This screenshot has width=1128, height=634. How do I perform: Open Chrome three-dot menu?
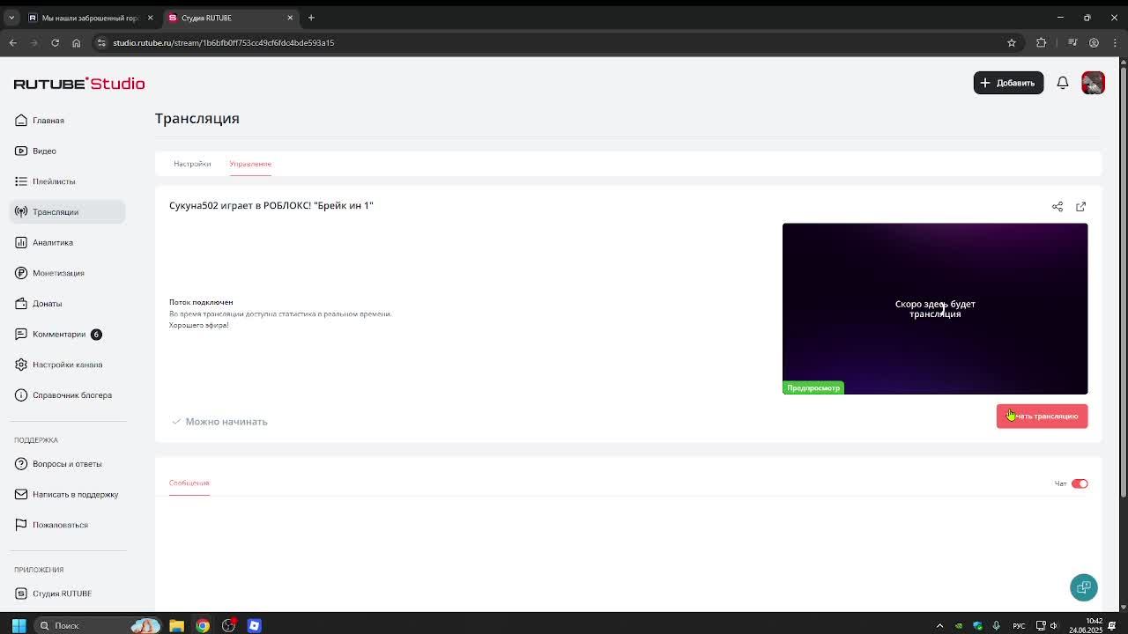point(1115,42)
